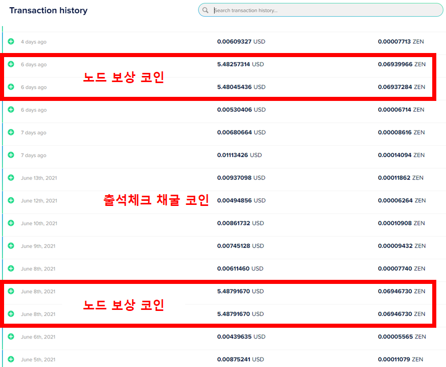Select the plus icon for 0.00680664 USD
This screenshot has width=446, height=367.
point(11,133)
